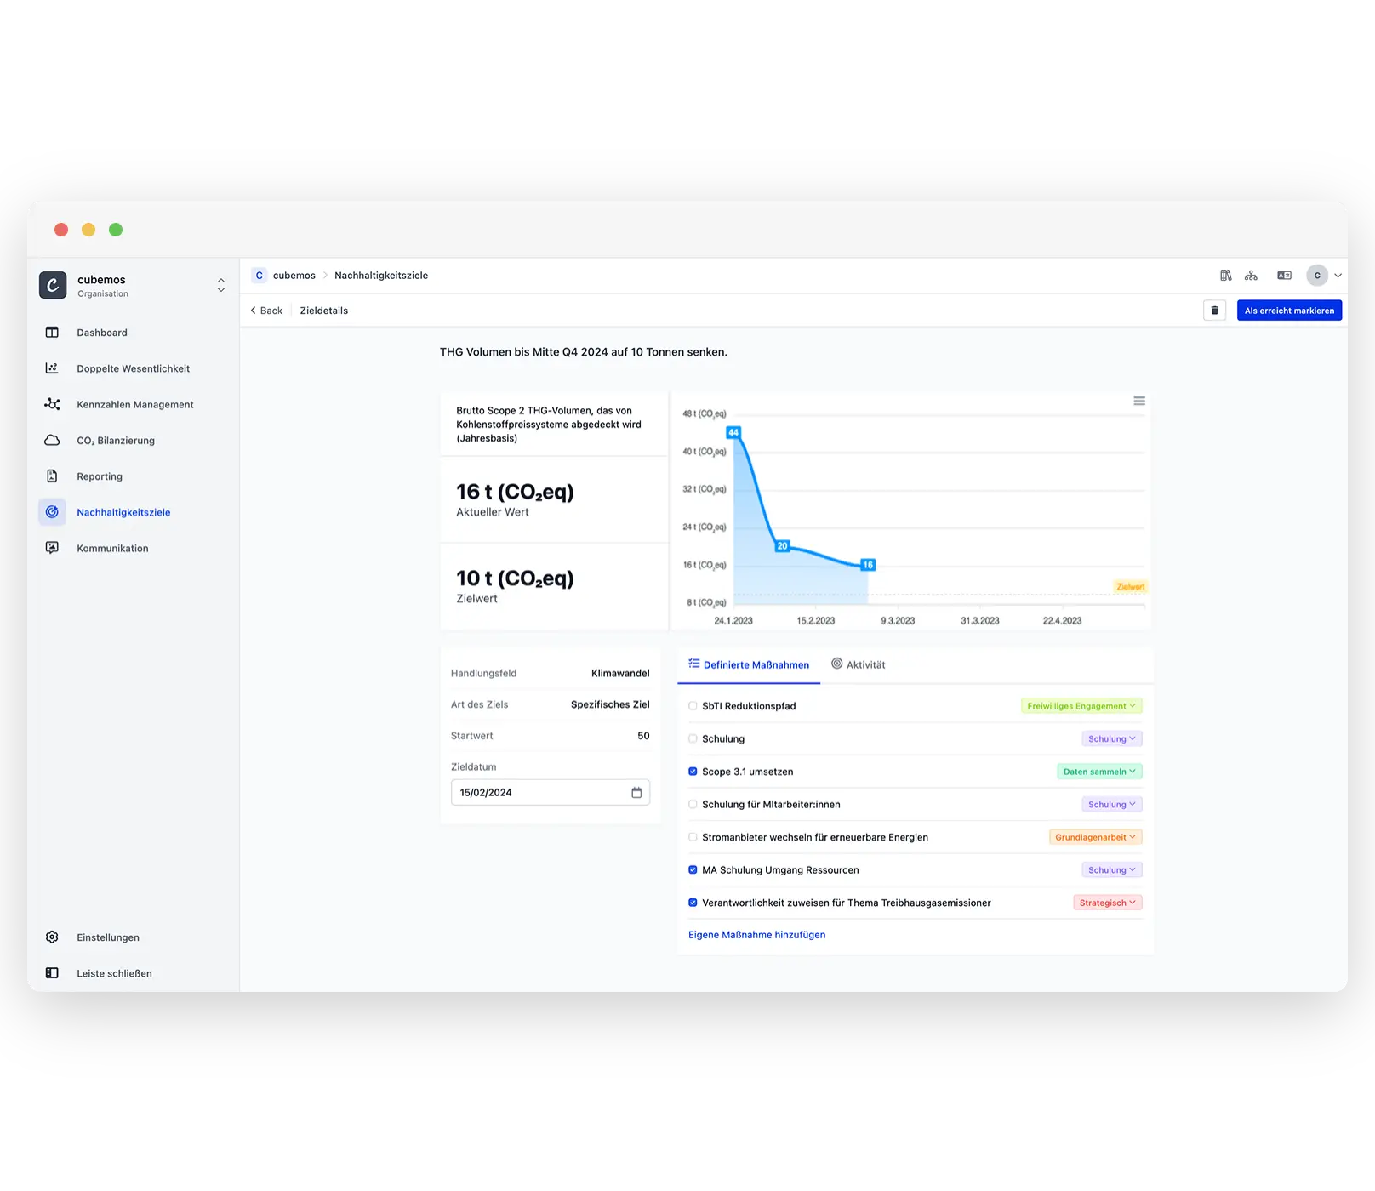This screenshot has height=1191, width=1375.
Task: Click the cubemos logo icon
Action: pos(53,285)
